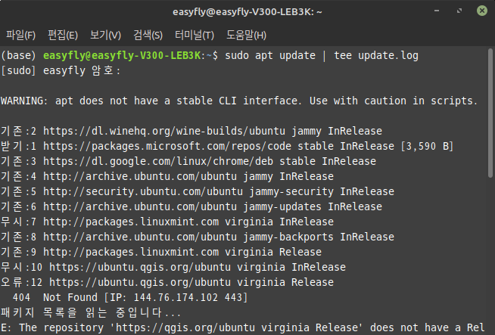Click the command text 'sudo apt update'
This screenshot has height=335, width=495.
tap(270, 55)
